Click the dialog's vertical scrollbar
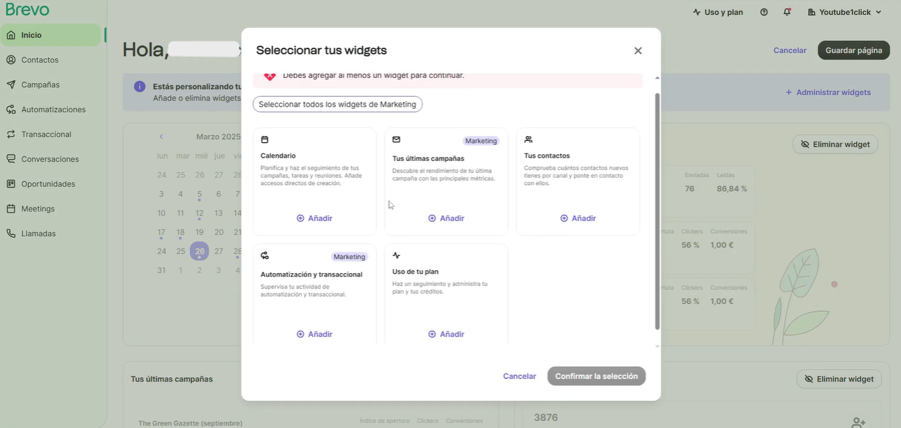Screen dimensions: 901x428 coord(657,211)
